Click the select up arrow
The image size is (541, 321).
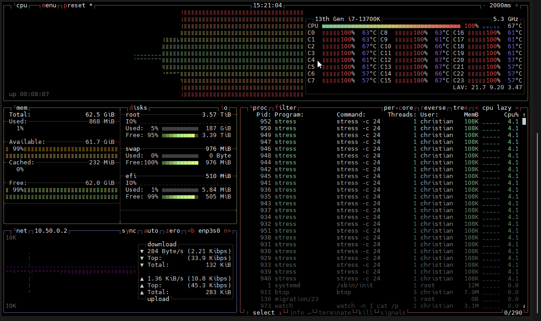coord(248,313)
